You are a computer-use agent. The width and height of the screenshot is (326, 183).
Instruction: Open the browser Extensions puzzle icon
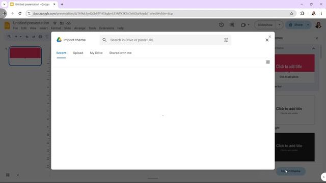tap(302, 14)
